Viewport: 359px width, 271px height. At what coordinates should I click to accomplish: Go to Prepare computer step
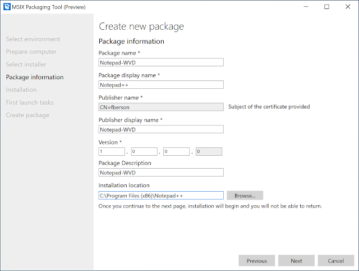coord(31,52)
